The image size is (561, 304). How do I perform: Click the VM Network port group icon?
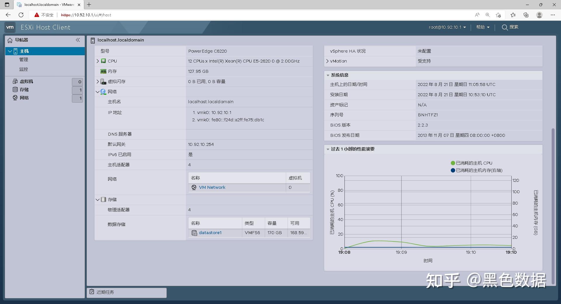tap(194, 187)
